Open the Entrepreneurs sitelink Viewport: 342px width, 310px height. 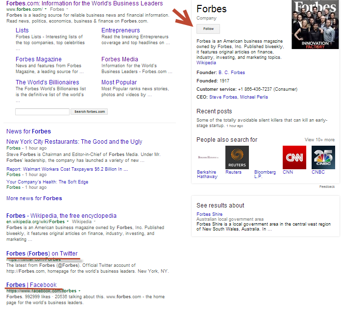click(x=121, y=30)
